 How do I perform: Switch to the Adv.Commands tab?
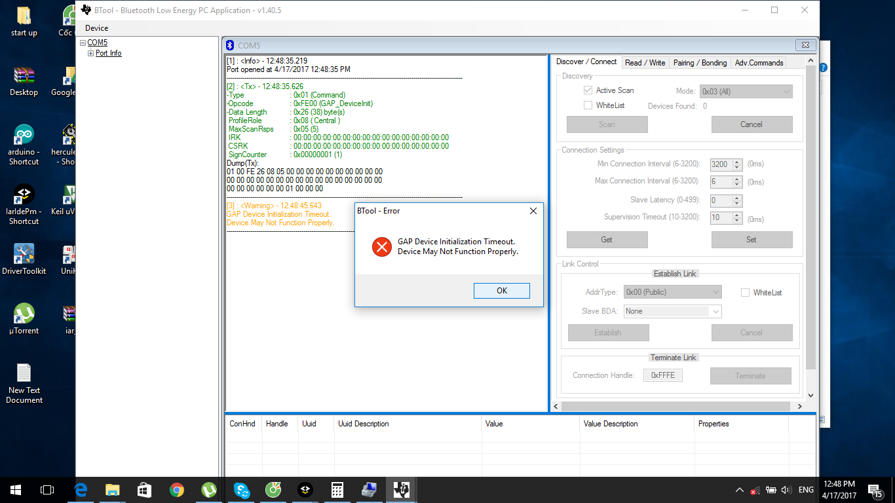click(x=759, y=63)
